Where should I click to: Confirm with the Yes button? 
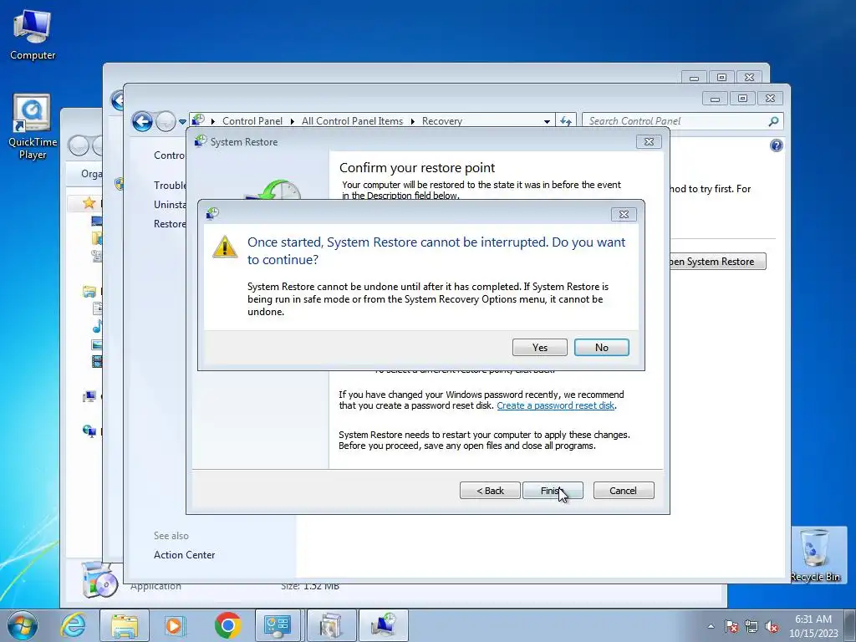click(539, 348)
